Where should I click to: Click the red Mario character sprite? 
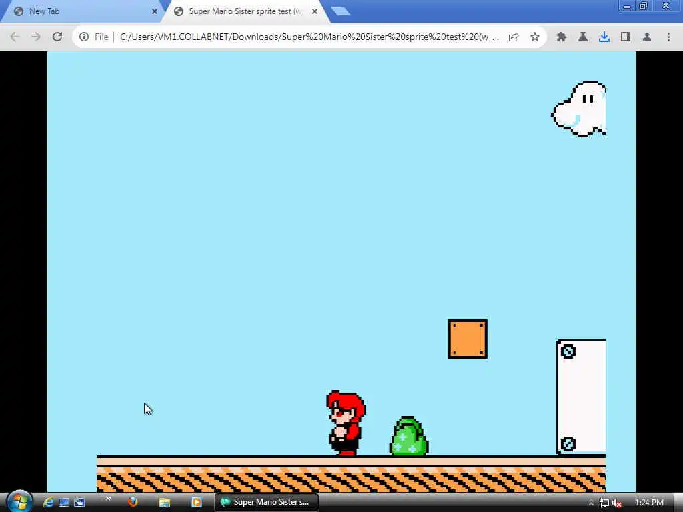coord(346,423)
